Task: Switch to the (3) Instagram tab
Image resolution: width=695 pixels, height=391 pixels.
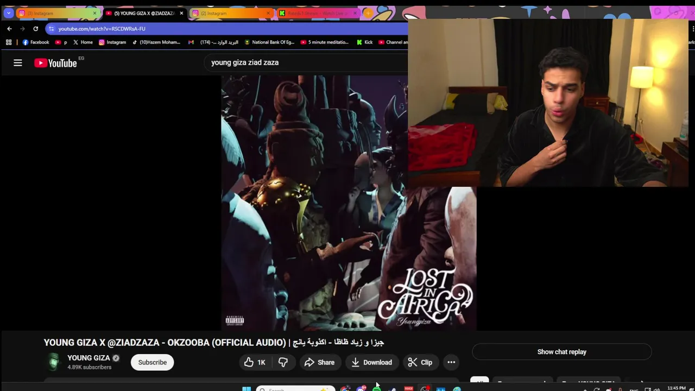Action: pos(57,13)
